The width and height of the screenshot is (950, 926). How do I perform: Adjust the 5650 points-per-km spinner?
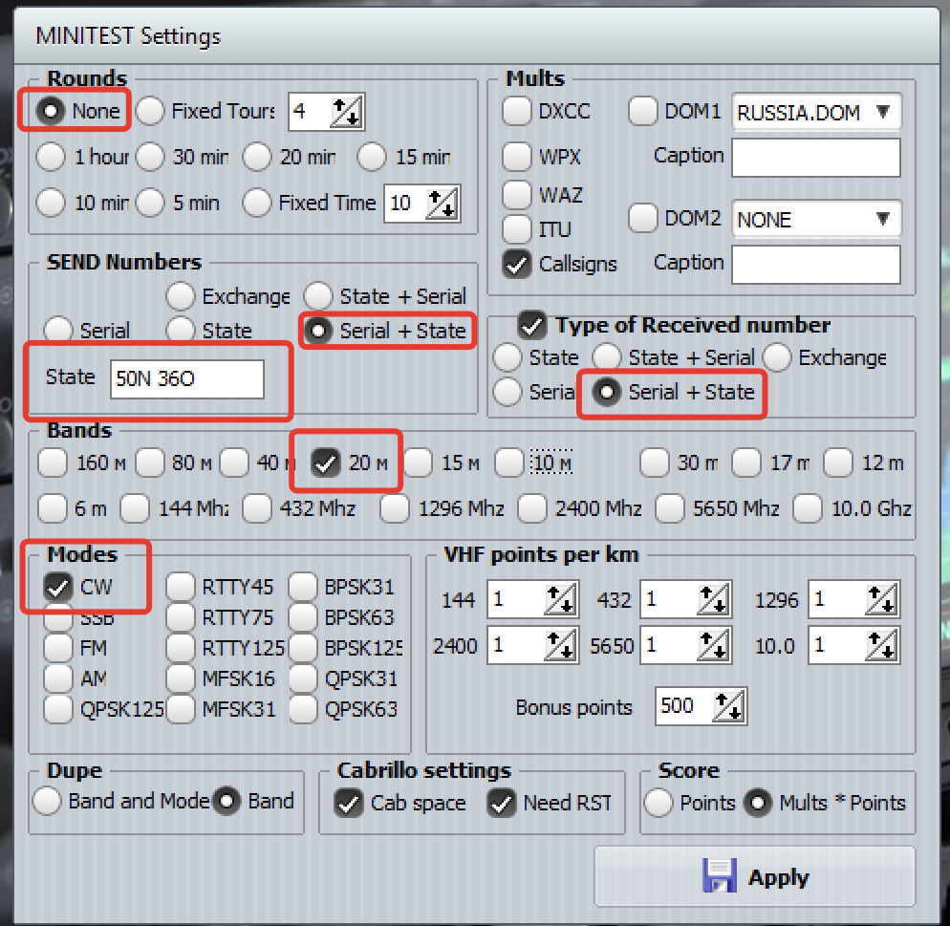pos(714,646)
